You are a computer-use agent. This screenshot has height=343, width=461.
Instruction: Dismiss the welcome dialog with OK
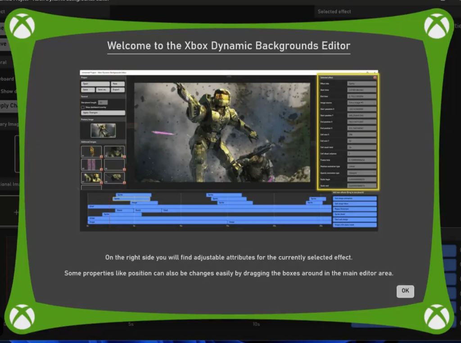pyautogui.click(x=405, y=291)
